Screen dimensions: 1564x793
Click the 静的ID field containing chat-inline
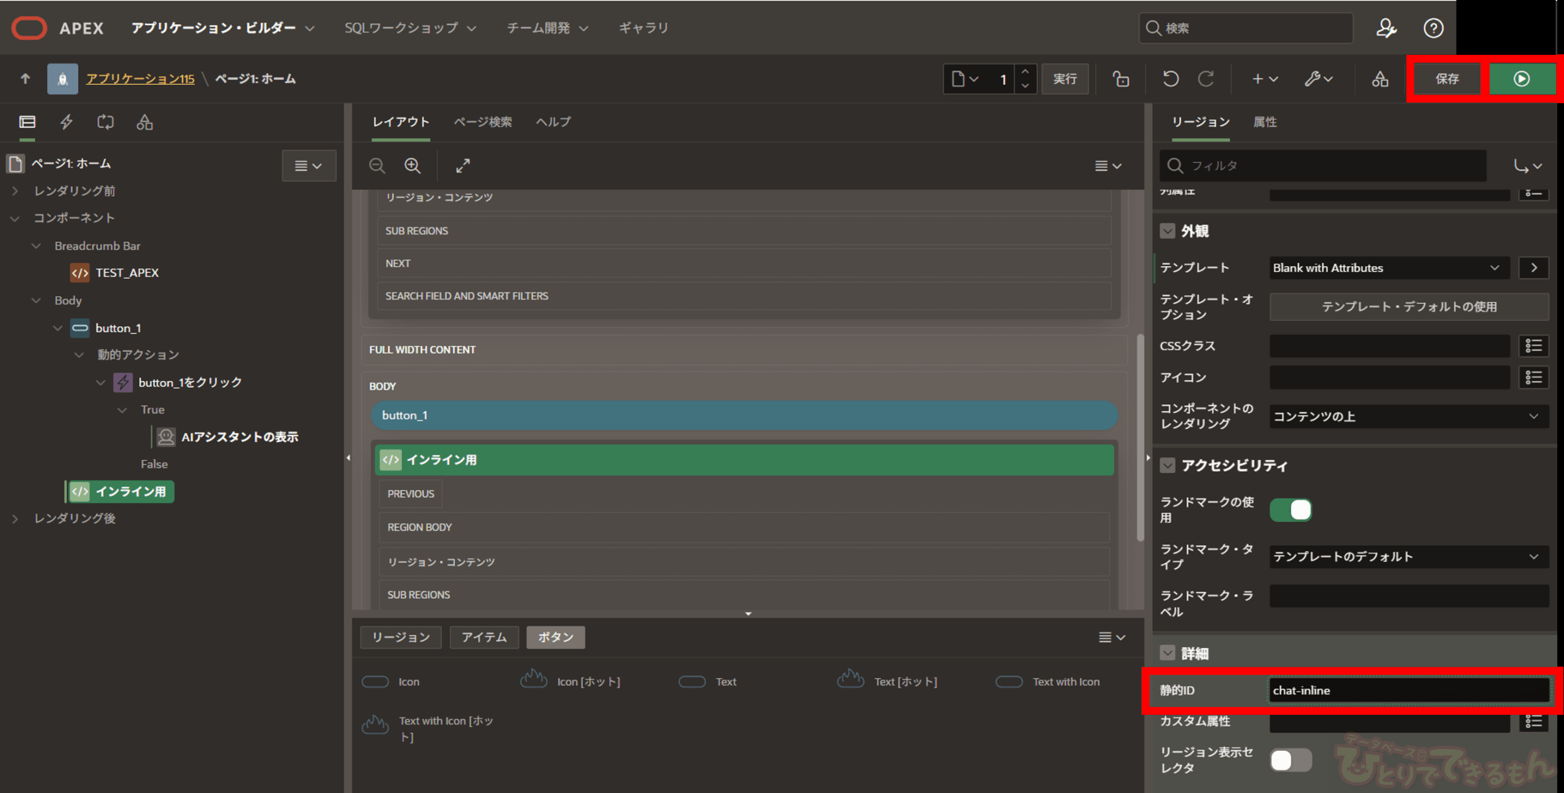(1408, 690)
